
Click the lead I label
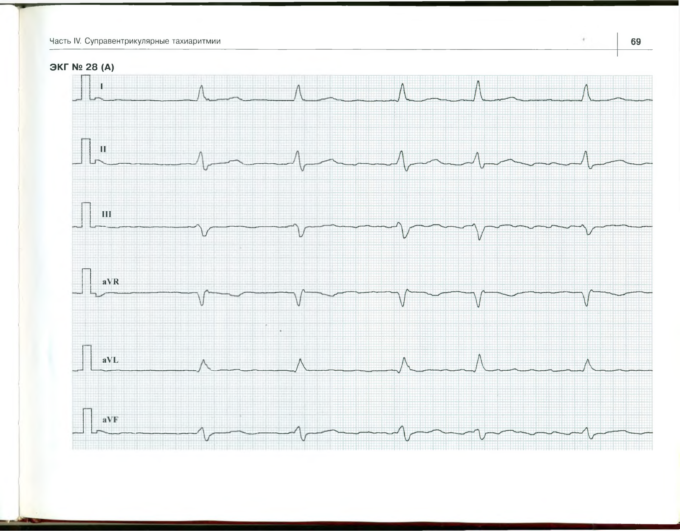pos(101,86)
